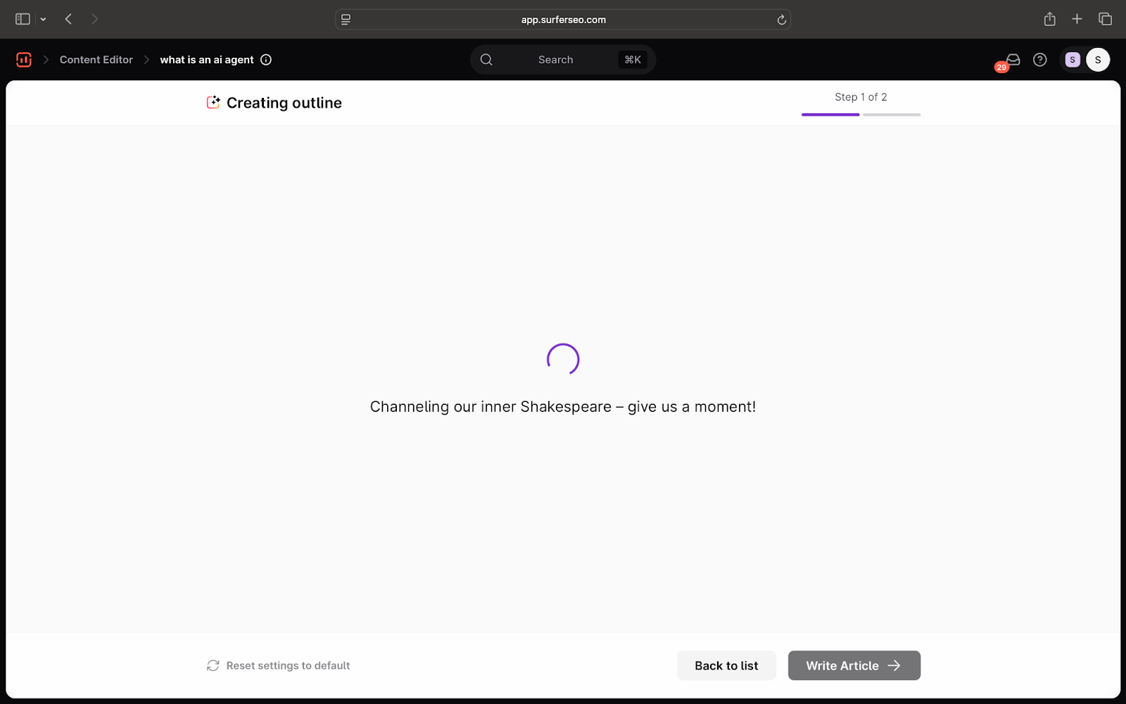Screen dimensions: 1126x704
Task: Go back with the browser back arrow
Action: coord(68,19)
